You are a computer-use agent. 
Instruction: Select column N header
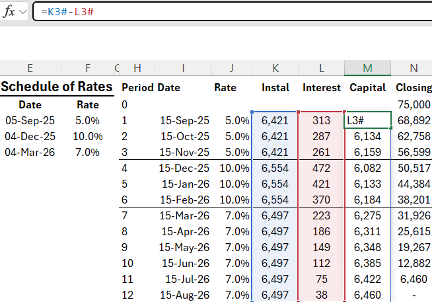point(414,68)
